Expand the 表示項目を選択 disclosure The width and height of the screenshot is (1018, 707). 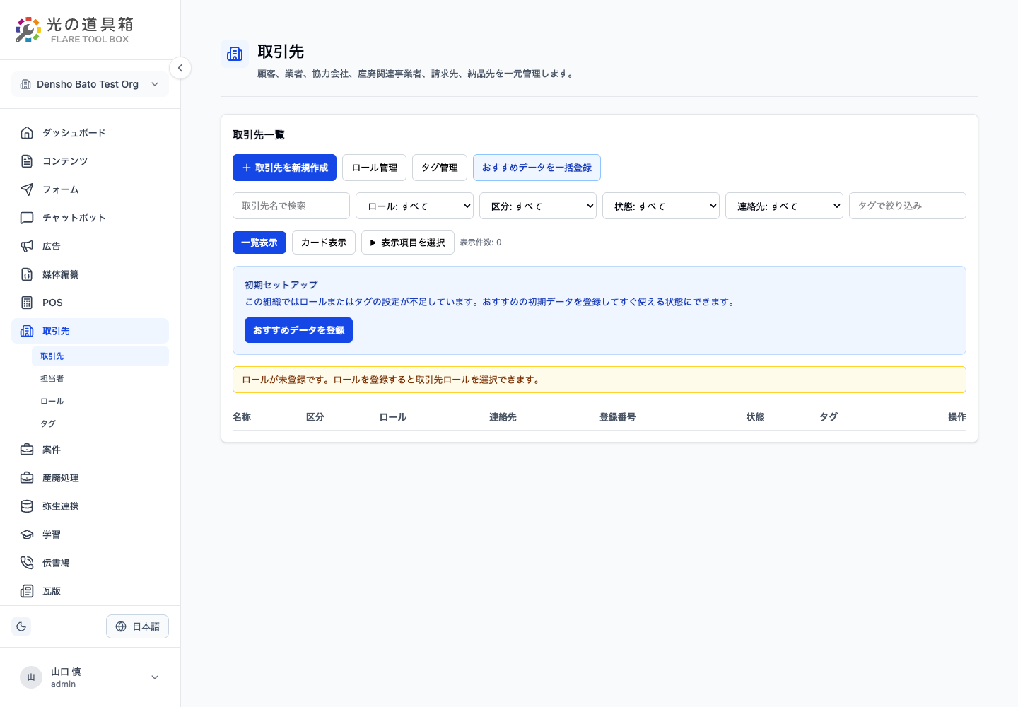pyautogui.click(x=408, y=243)
